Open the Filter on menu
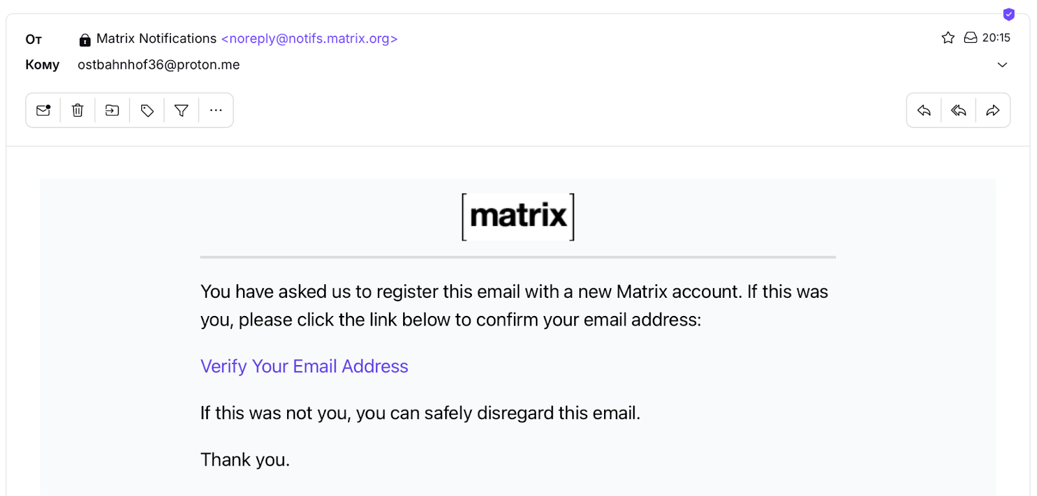Image resolution: width=1037 pixels, height=496 pixels. [181, 111]
